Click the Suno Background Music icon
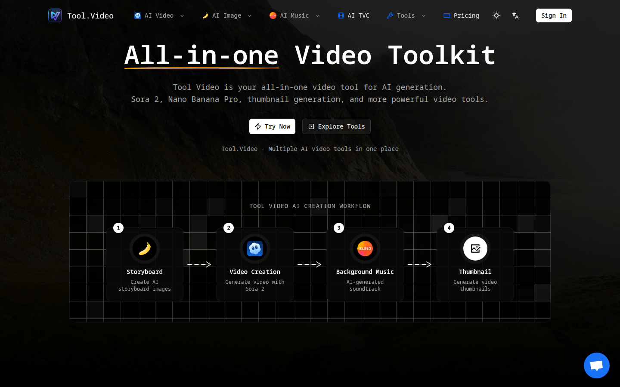The image size is (620, 387). tap(365, 249)
